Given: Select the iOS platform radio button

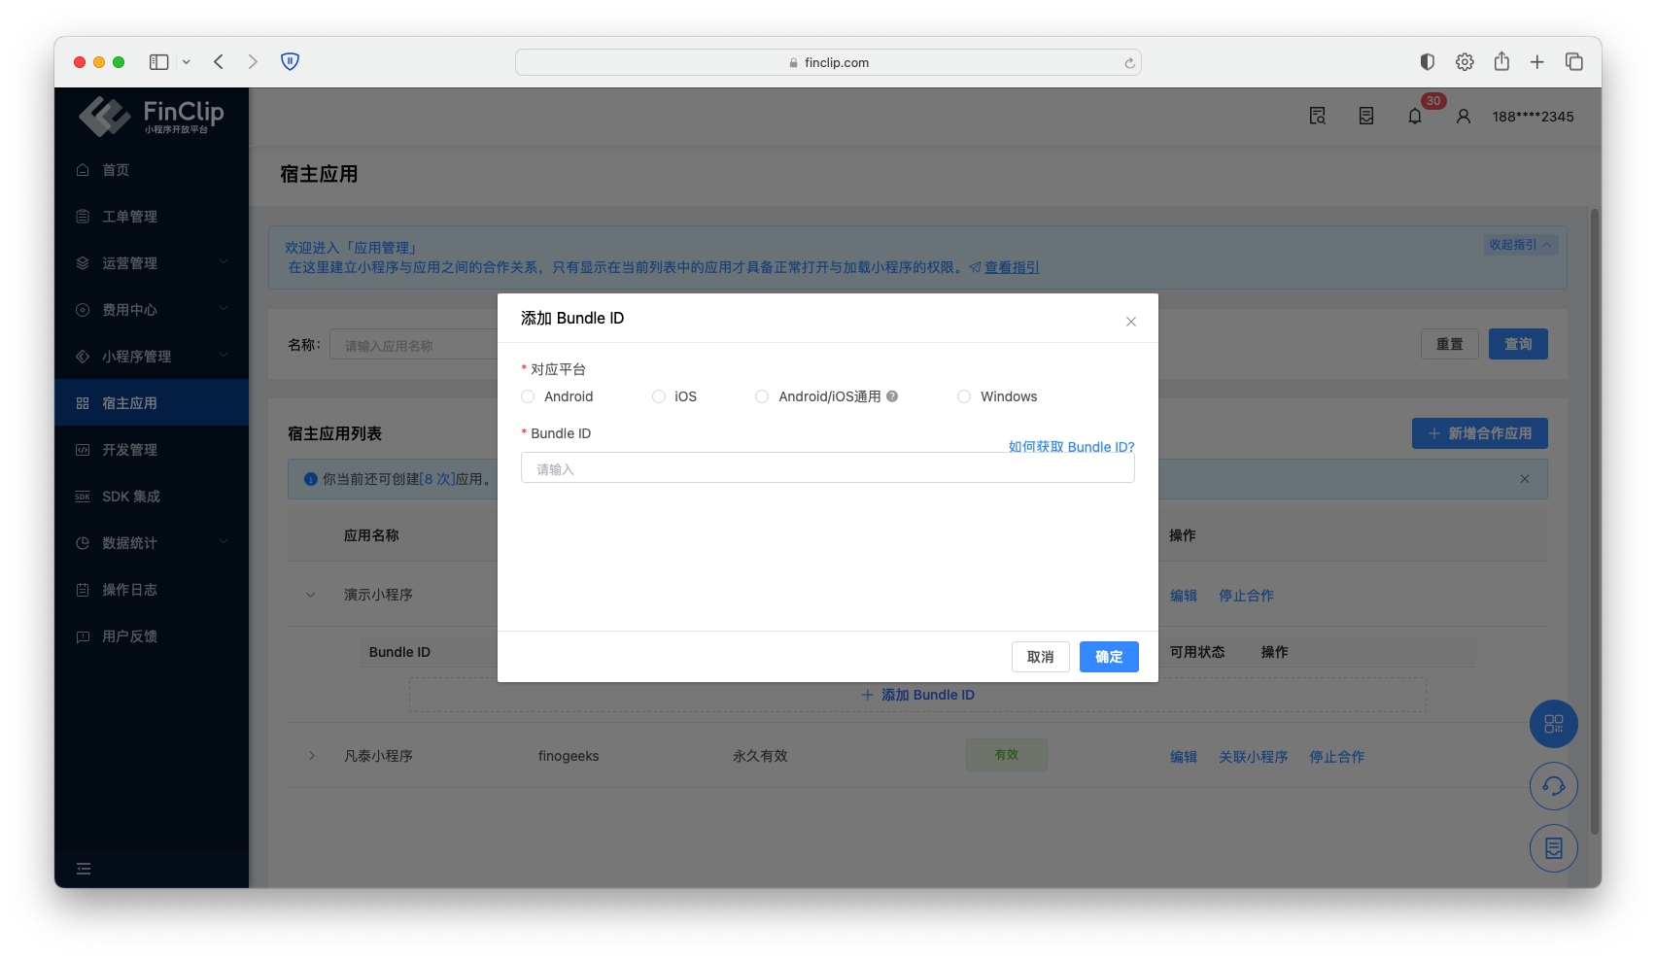Looking at the screenshot, I should click(x=659, y=396).
